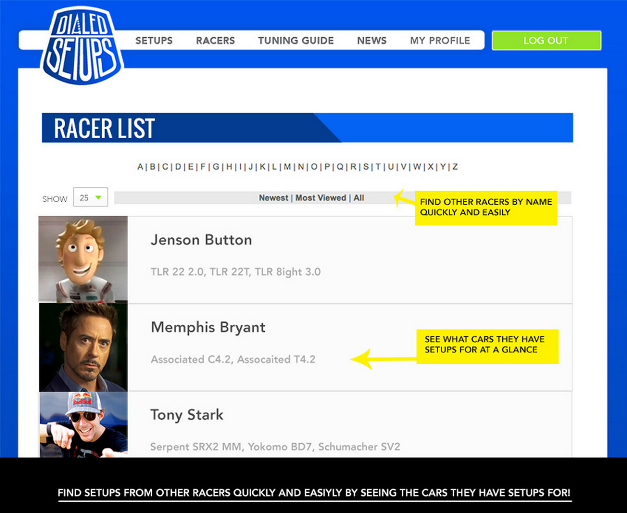Click 'Associated C4.2, Assocaited T4.2' text
This screenshot has width=627, height=513.
point(233,359)
